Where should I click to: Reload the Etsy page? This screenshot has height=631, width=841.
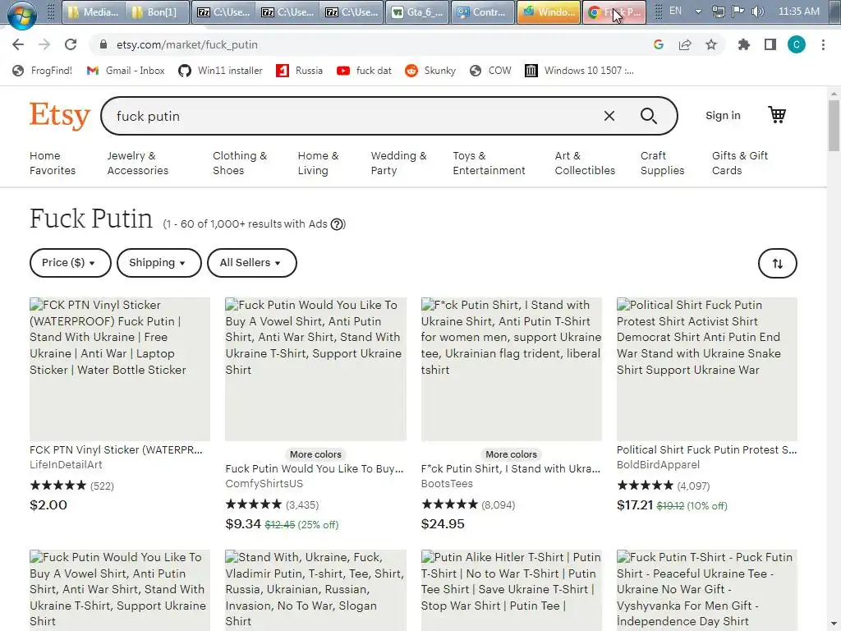tap(71, 44)
